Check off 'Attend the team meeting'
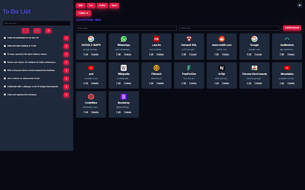Image resolution: width=305 pixels, height=190 pixels. pos(5,46)
